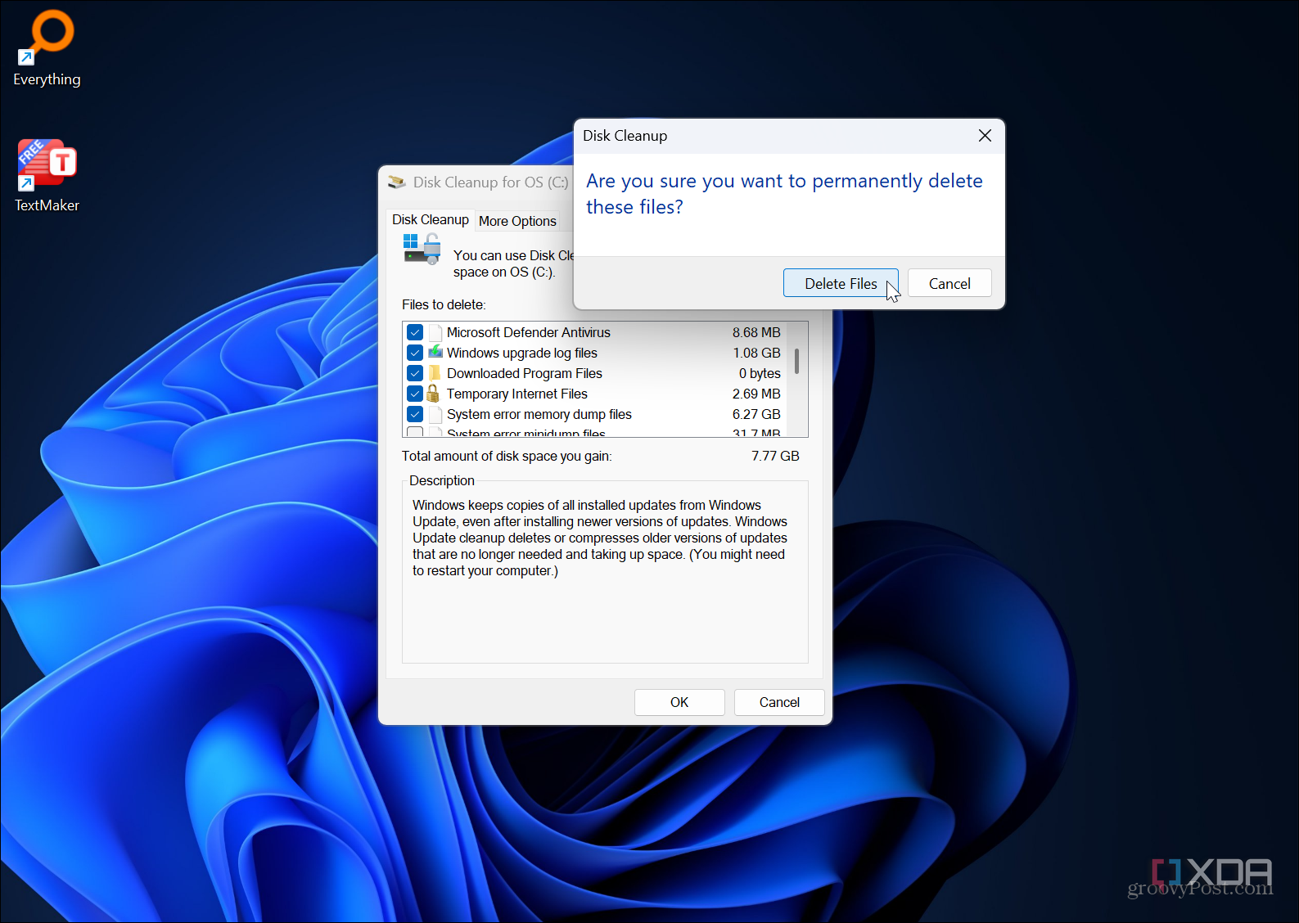Click OK in Disk Cleanup for OS window

(x=679, y=702)
